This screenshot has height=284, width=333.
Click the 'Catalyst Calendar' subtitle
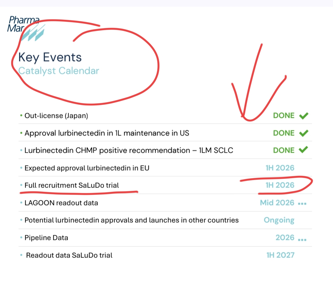pyautogui.click(x=59, y=71)
